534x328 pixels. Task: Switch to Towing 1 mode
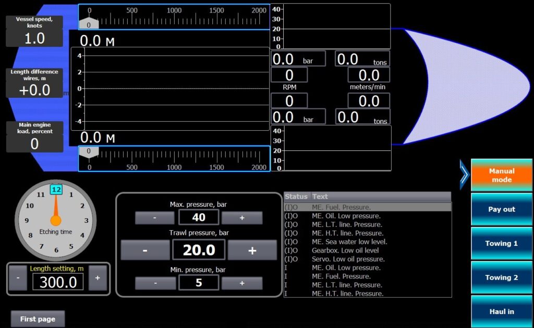point(501,244)
